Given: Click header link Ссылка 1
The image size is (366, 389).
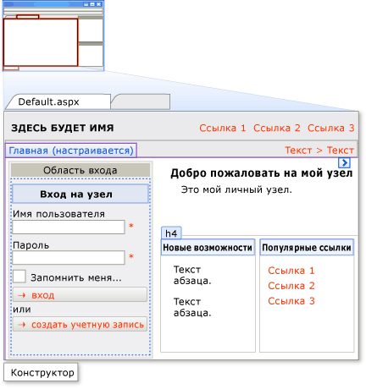Looking at the screenshot, I should (223, 128).
